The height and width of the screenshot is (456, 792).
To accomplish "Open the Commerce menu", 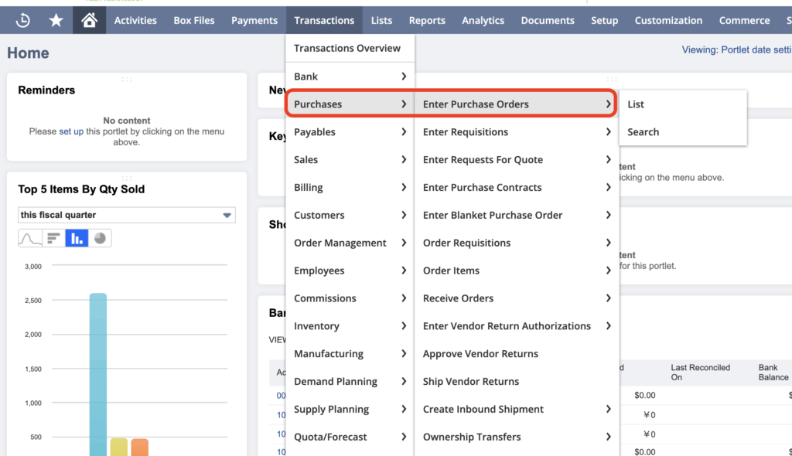I will coord(745,20).
